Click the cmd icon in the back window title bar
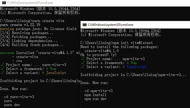 tap(4, 3)
